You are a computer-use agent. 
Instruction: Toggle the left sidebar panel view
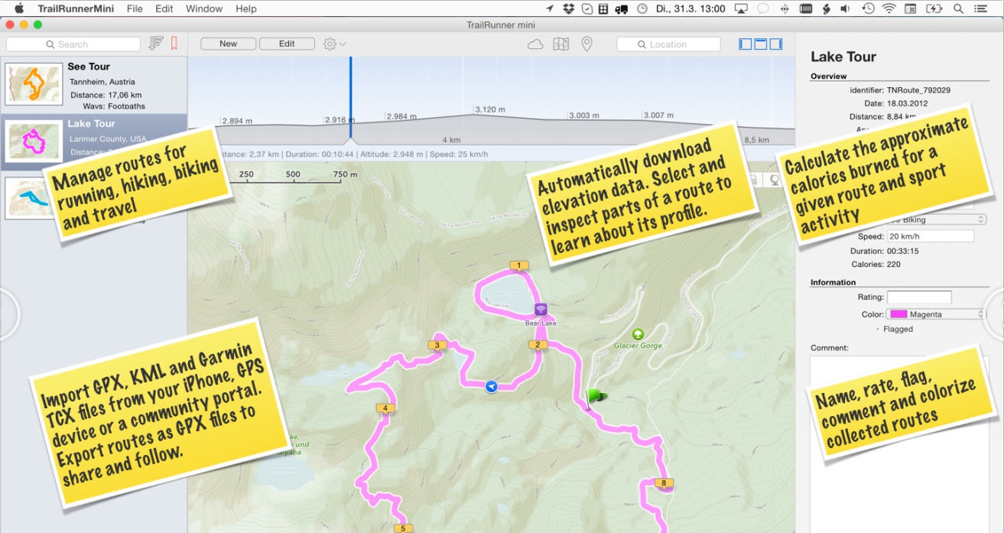(x=744, y=44)
